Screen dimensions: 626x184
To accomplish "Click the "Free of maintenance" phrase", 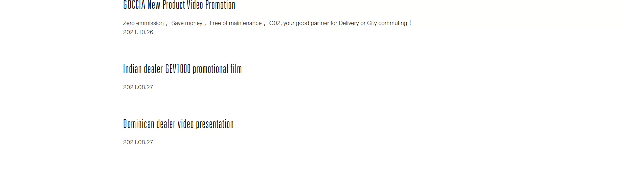I will tap(236, 23).
